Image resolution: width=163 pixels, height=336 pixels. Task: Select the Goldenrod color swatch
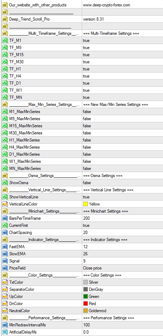(x=85, y=310)
